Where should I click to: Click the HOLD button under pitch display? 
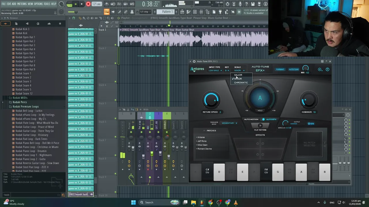coord(260,111)
